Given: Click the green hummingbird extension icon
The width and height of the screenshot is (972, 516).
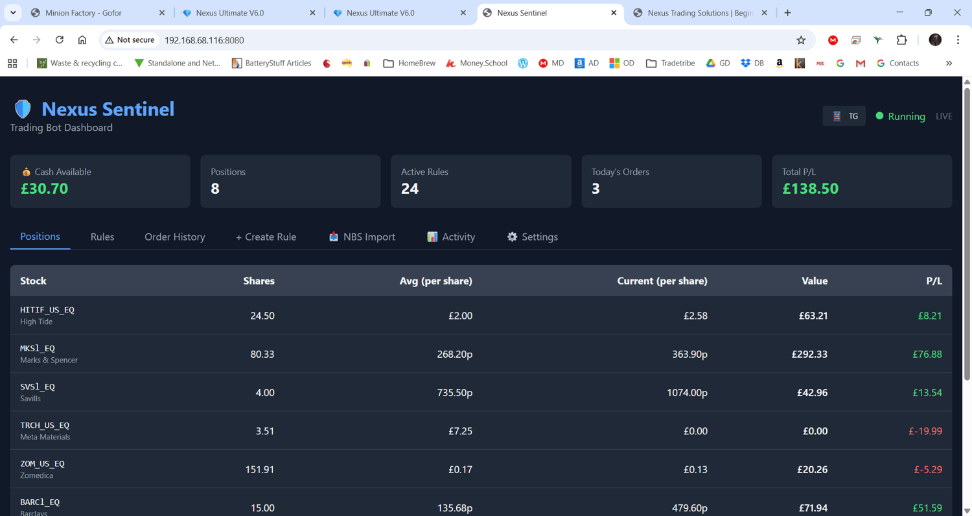Looking at the screenshot, I should (x=878, y=40).
